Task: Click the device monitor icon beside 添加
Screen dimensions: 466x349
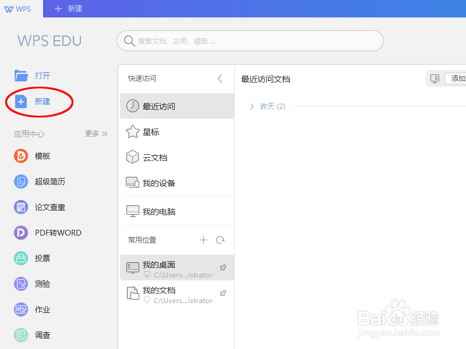Action: 435,79
